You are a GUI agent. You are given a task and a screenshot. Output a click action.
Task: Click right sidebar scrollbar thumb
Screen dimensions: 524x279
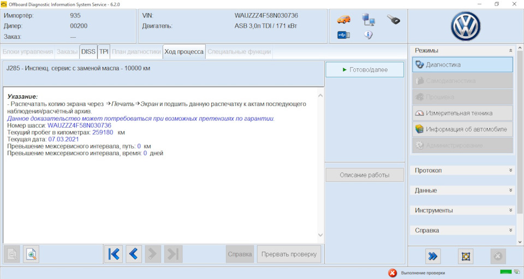pos(520,133)
